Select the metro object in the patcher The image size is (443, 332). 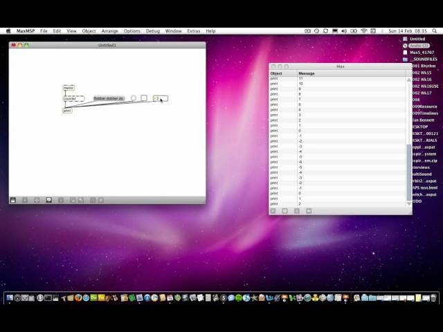(69, 88)
